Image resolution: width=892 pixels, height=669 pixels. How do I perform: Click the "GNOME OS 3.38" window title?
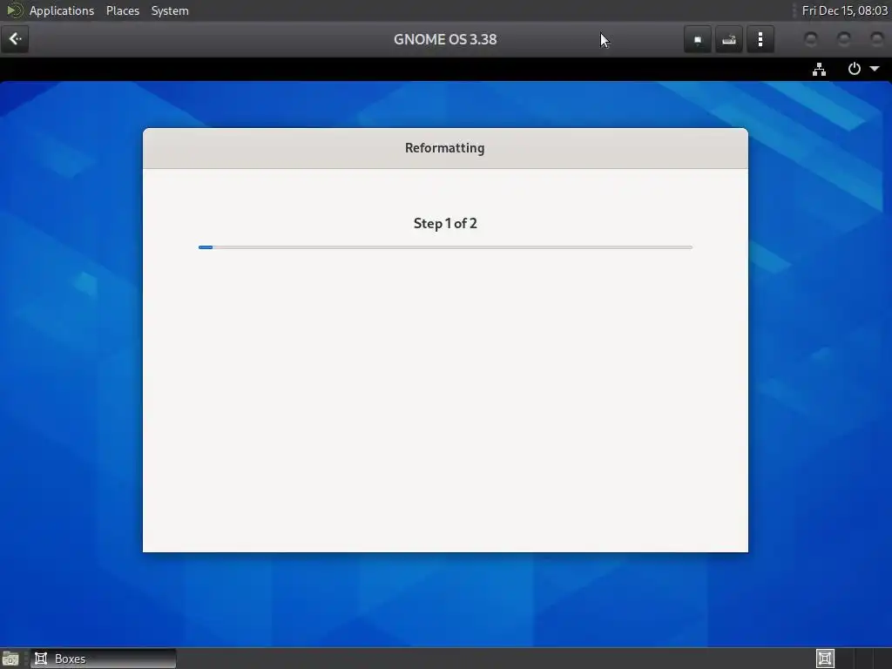(445, 39)
